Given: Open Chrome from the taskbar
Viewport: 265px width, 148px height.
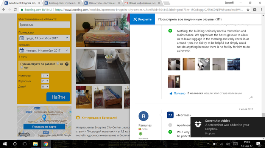Looking at the screenshot, I should (46, 144).
